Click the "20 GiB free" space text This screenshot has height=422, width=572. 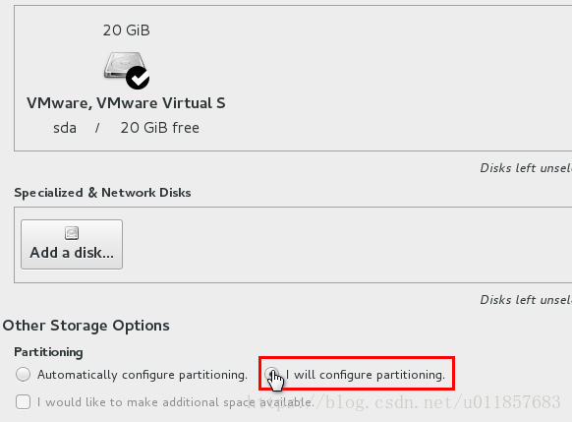(x=160, y=128)
